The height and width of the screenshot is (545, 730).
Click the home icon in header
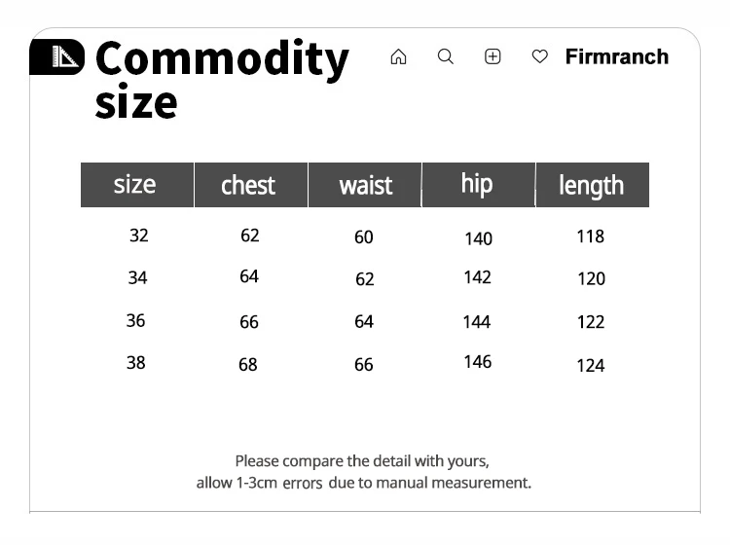coord(398,57)
